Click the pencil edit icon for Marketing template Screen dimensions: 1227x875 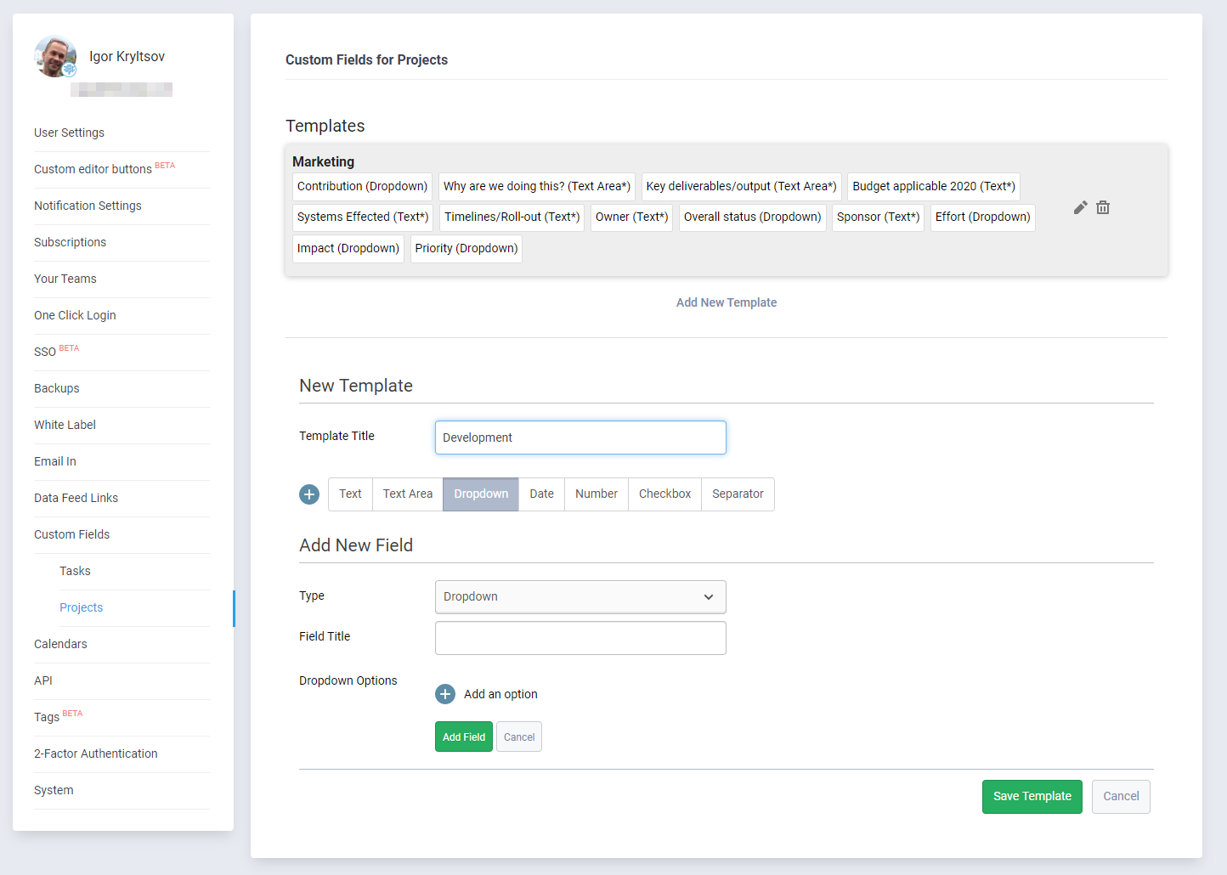point(1080,207)
